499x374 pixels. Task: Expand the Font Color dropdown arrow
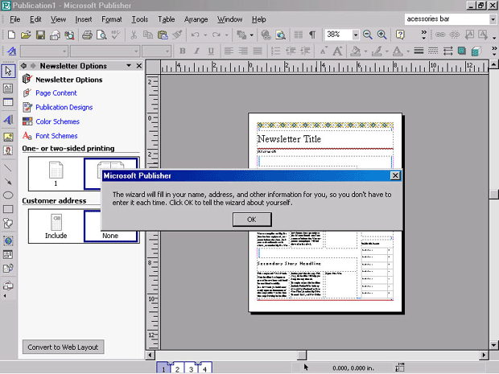(x=408, y=51)
